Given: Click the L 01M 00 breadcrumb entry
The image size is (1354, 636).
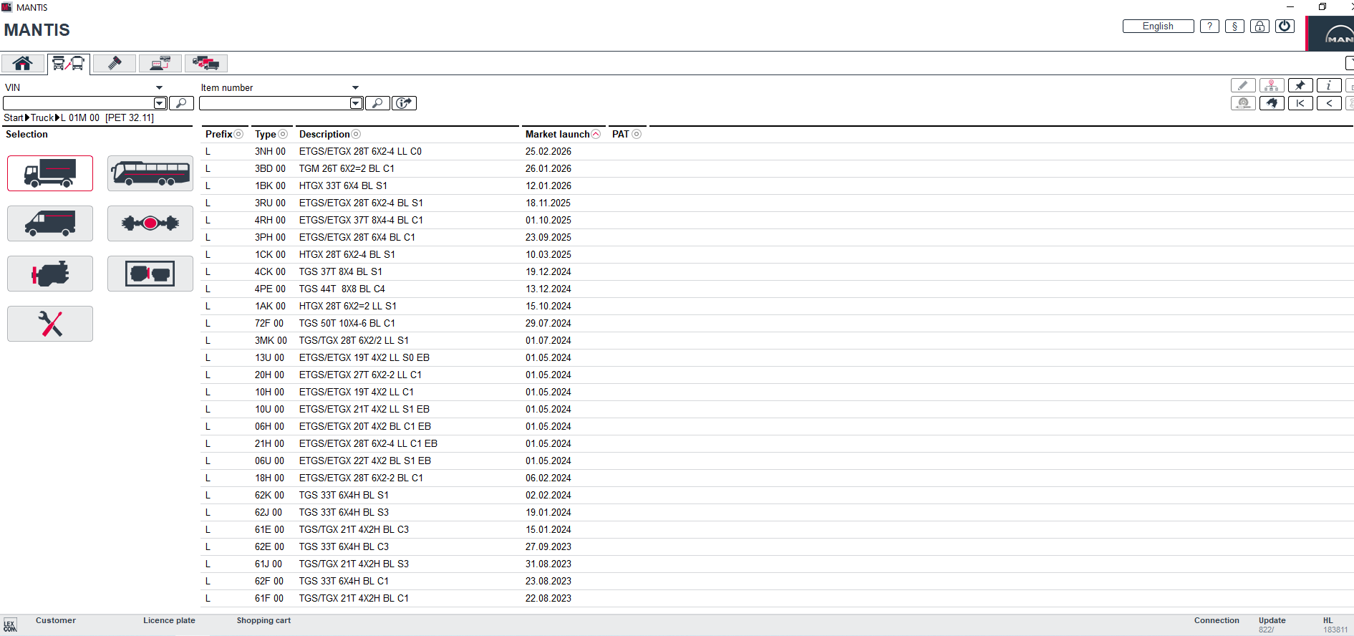Looking at the screenshot, I should (x=80, y=117).
